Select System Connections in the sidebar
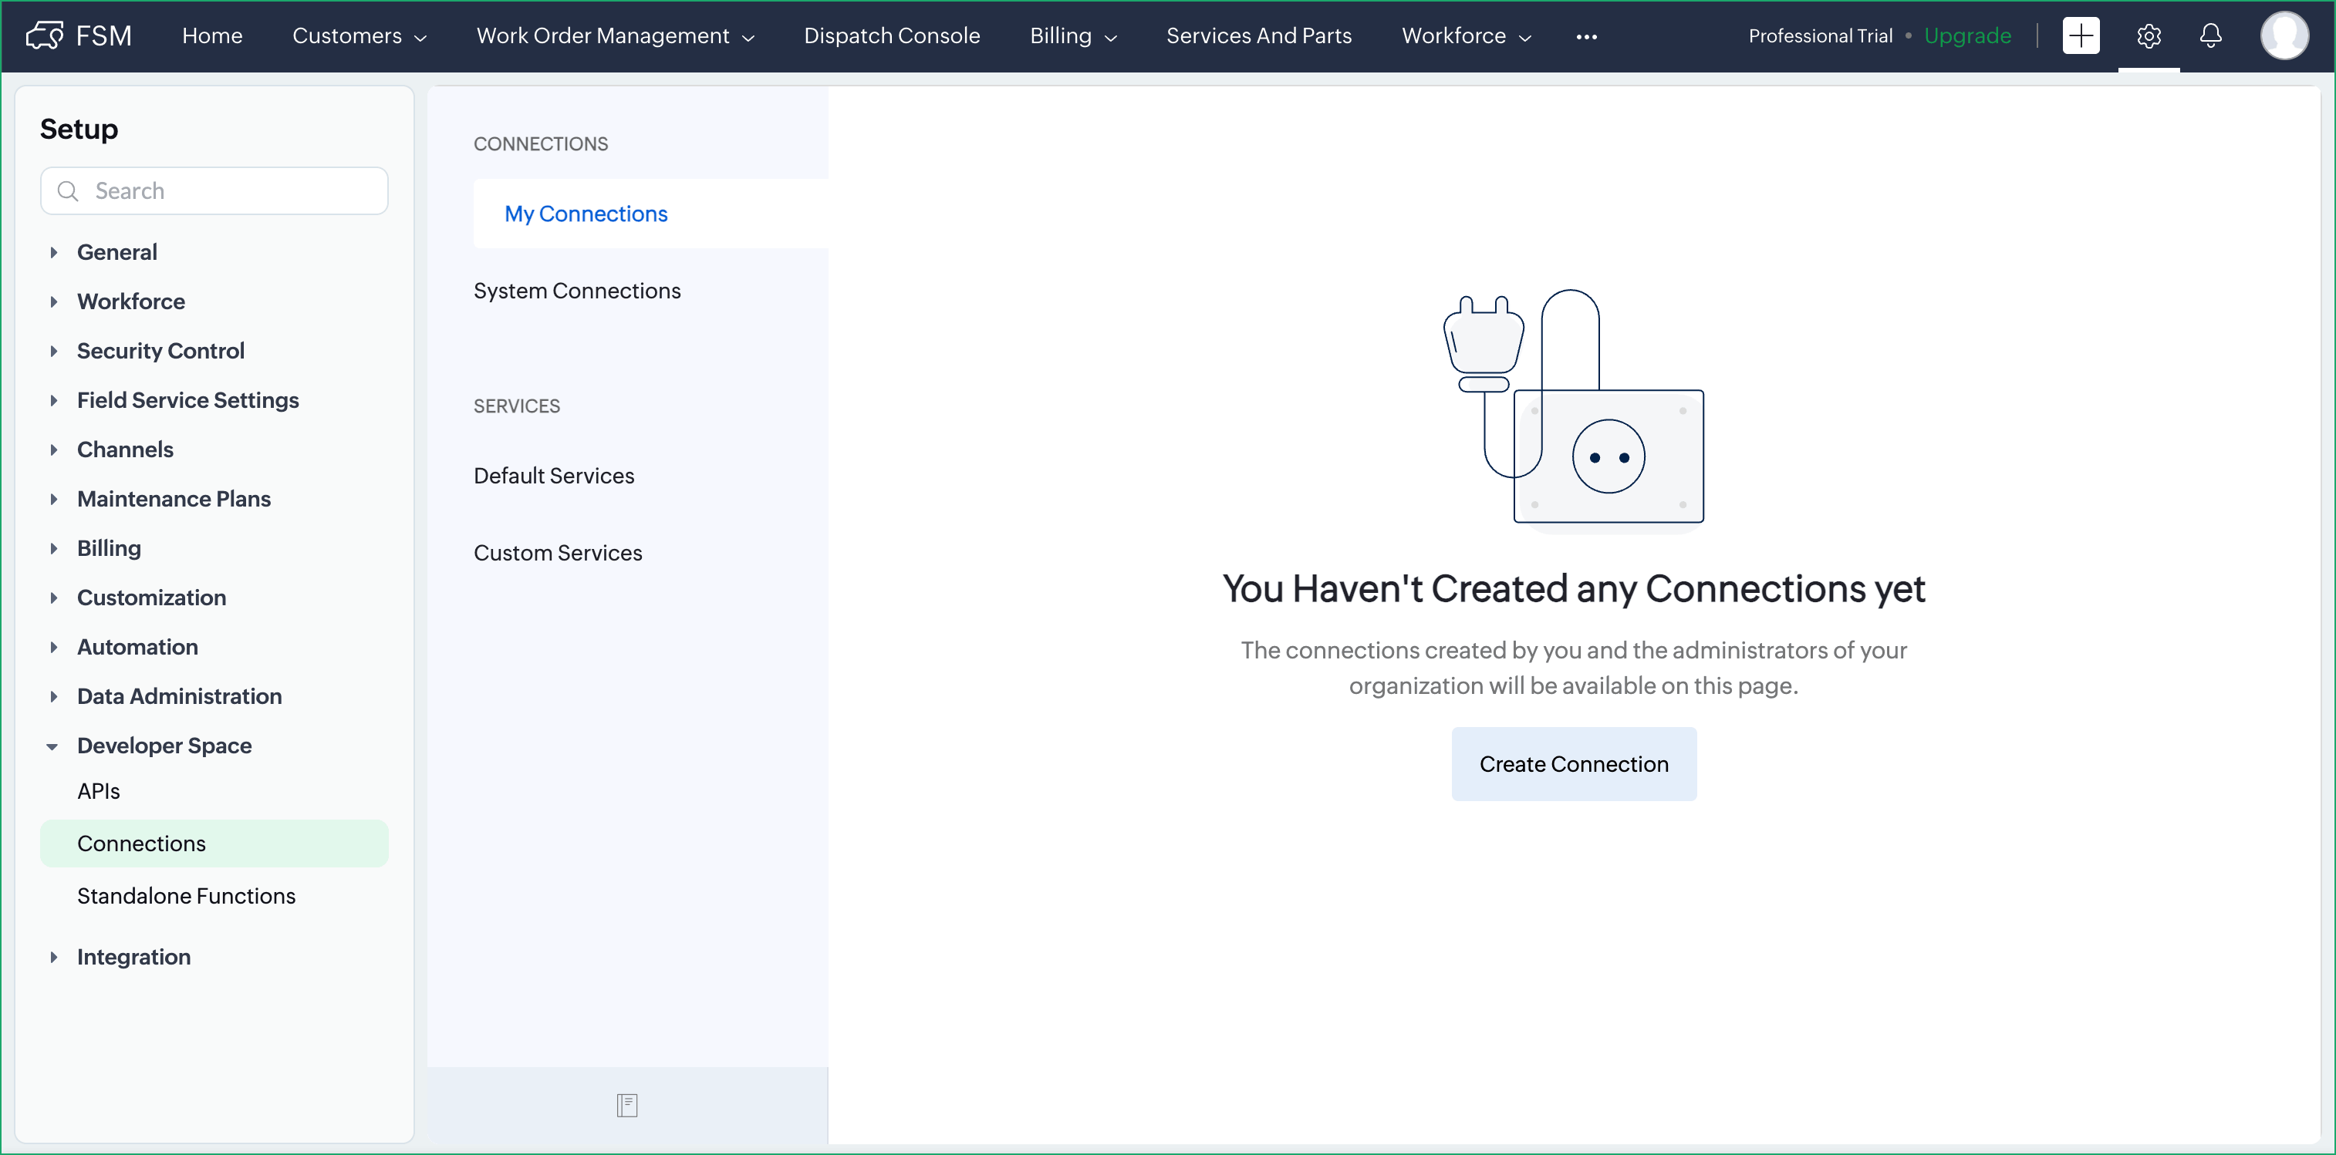The image size is (2336, 1155). (577, 290)
